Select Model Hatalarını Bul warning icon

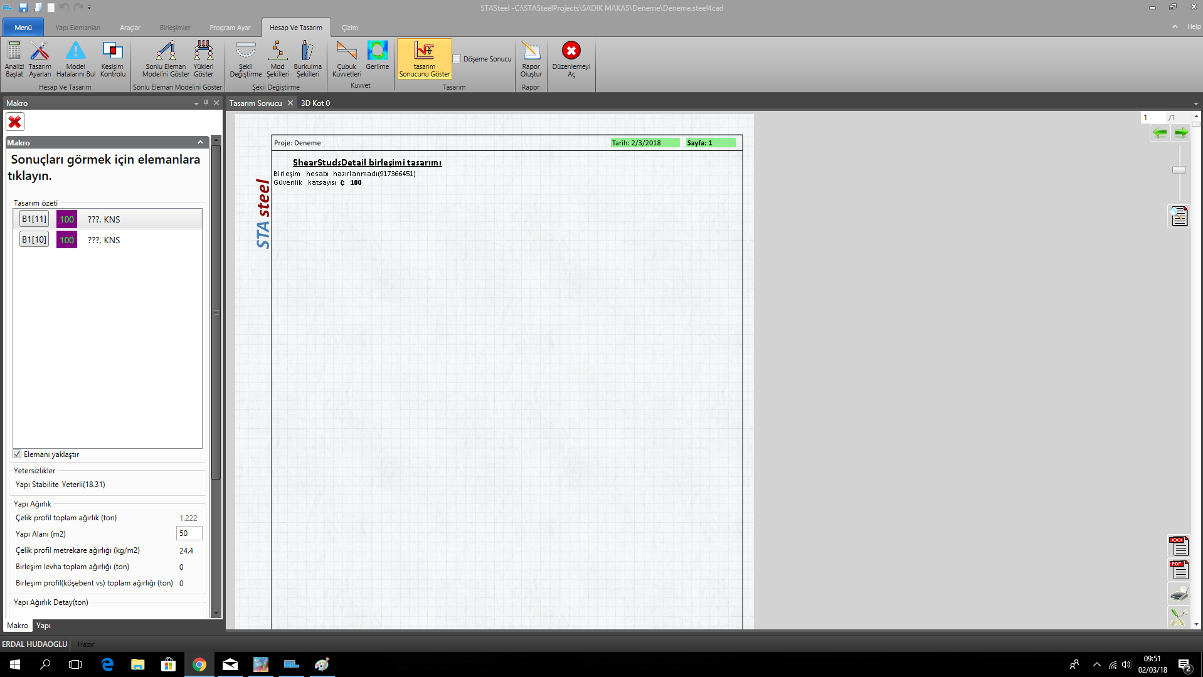[x=75, y=58]
